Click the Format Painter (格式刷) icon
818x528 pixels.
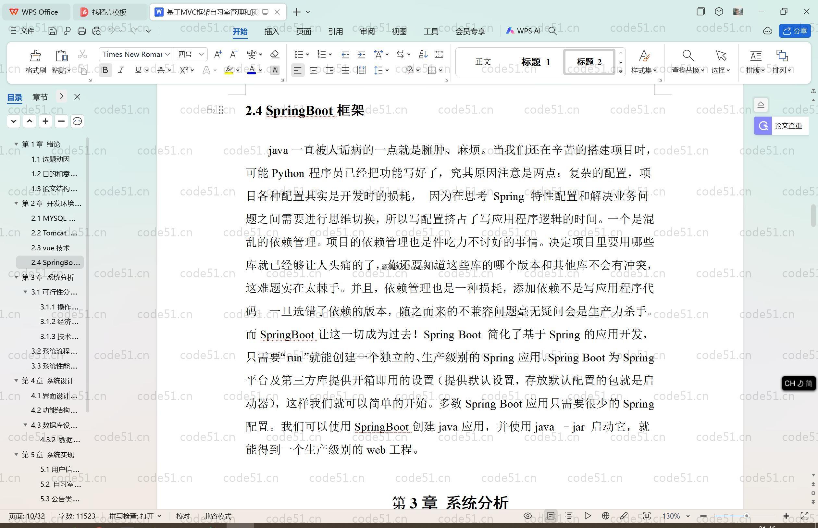coord(35,56)
